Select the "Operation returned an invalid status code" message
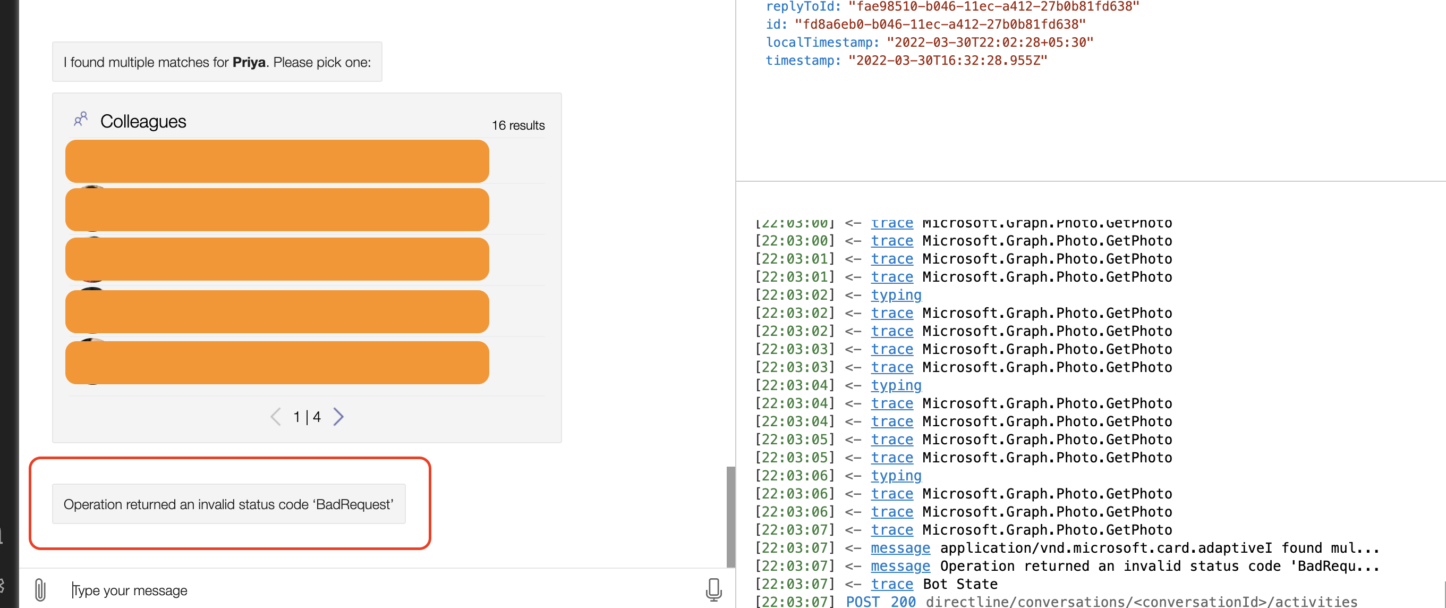Image resolution: width=1446 pixels, height=608 pixels. (x=228, y=504)
